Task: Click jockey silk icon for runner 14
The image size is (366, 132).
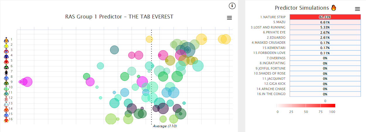Action: (x=6, y=109)
